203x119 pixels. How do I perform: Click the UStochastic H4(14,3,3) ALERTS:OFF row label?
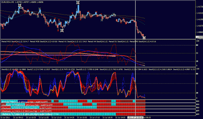pos(27,111)
